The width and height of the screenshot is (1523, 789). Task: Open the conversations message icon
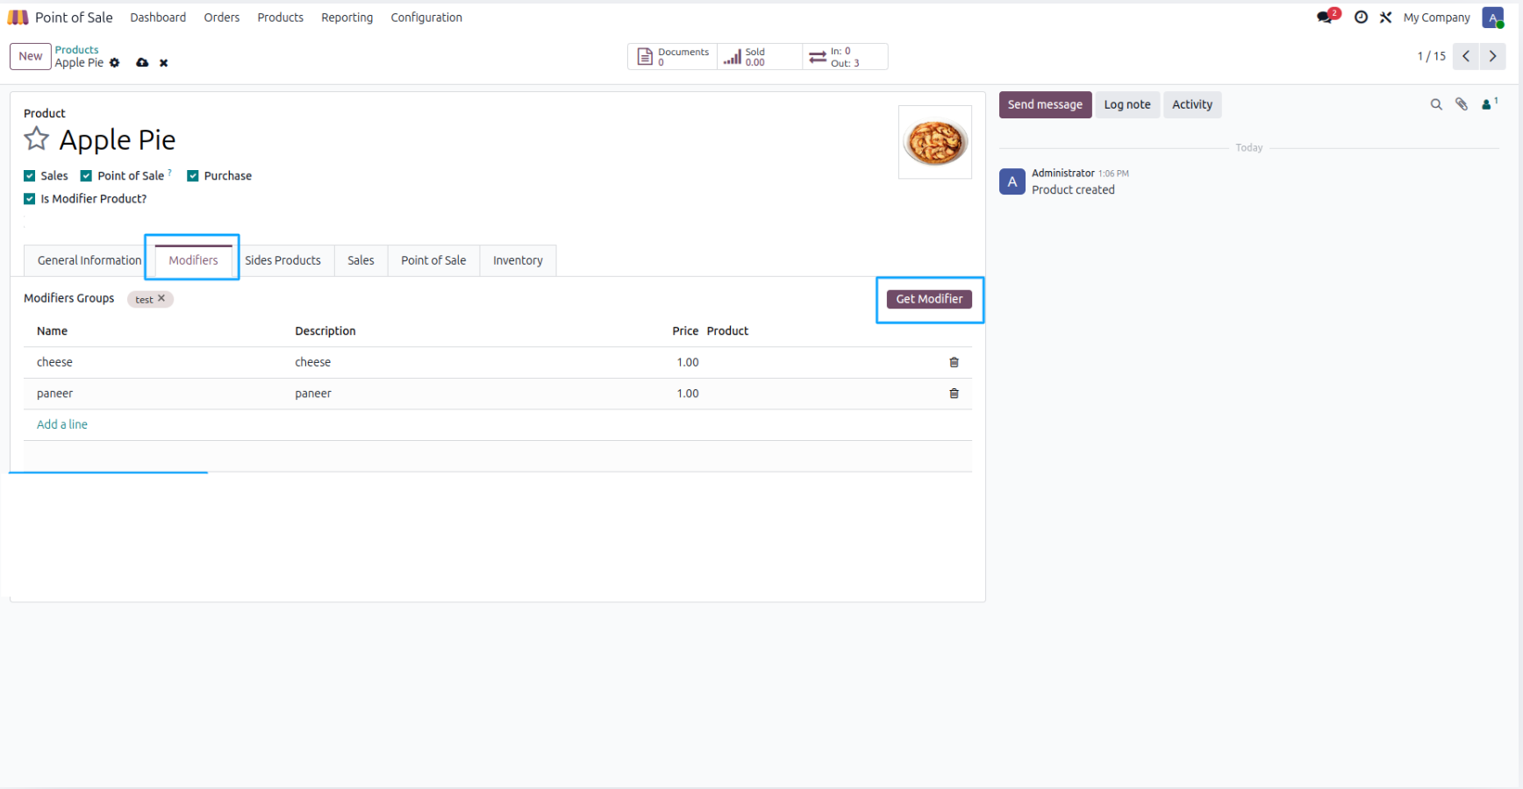[x=1325, y=18]
